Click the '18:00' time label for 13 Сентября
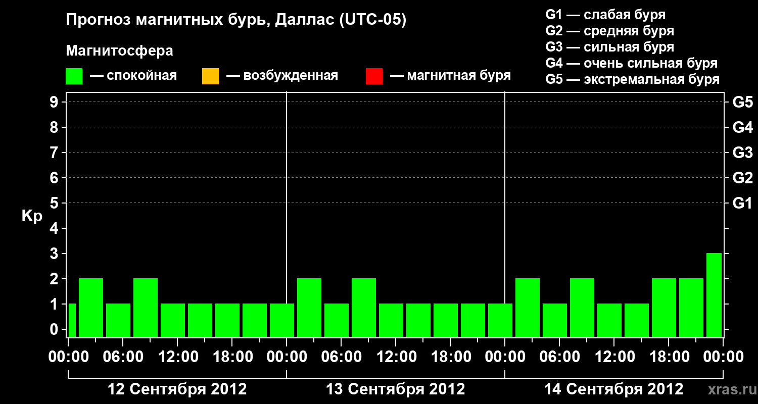Screen dimensions: 758x404 point(450,357)
